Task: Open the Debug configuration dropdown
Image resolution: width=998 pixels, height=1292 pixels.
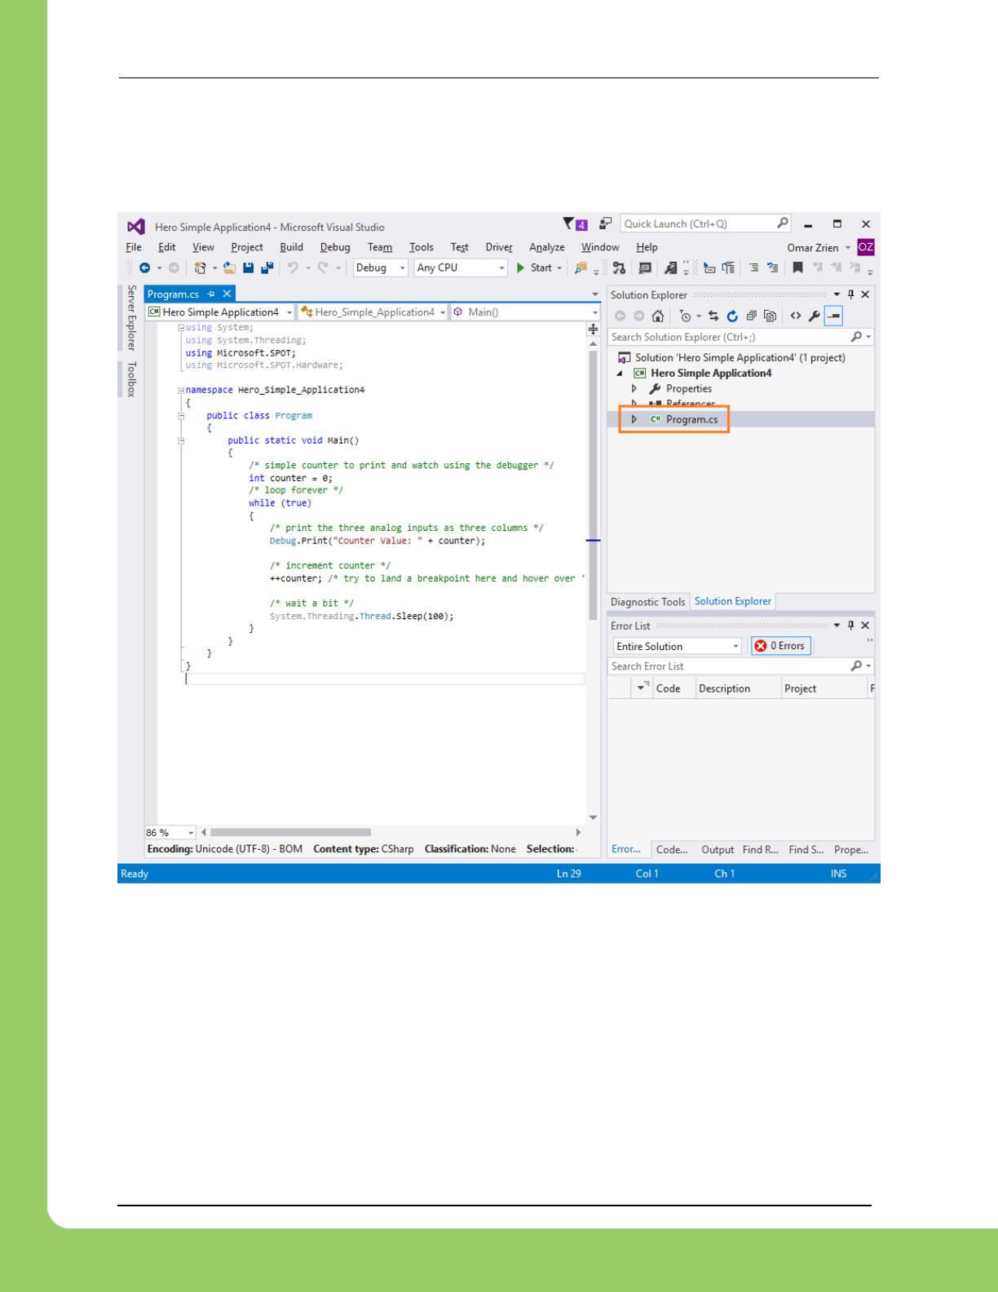Action: 380,268
